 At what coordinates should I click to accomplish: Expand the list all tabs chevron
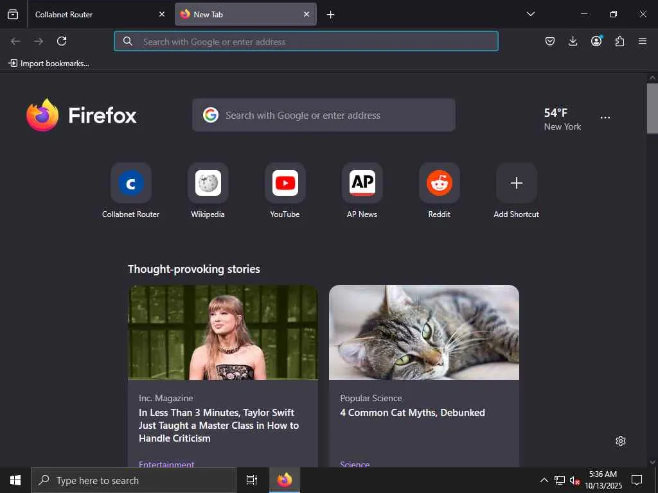pos(530,14)
